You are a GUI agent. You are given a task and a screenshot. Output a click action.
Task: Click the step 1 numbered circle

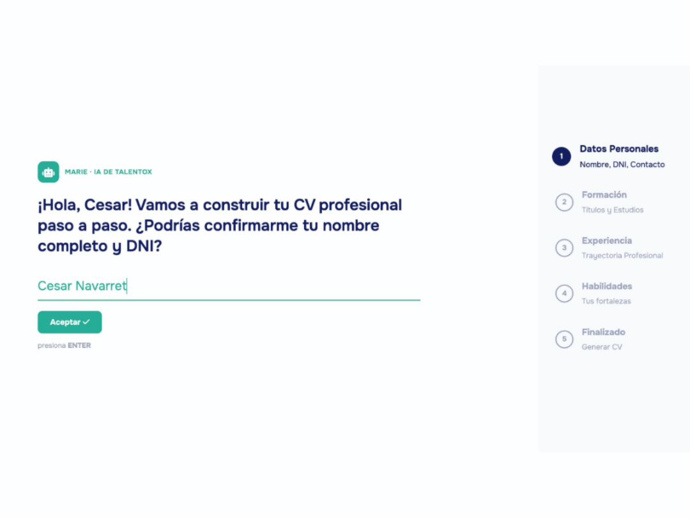click(x=562, y=156)
